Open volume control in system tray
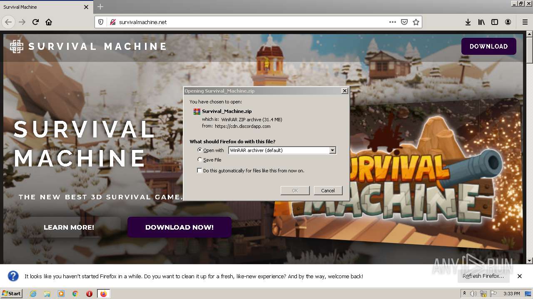This screenshot has height=299, width=533. 473,294
